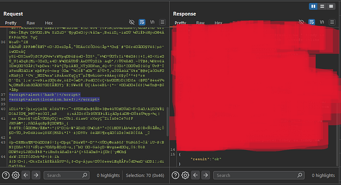Click the Response panel heading
This screenshot has height=185, width=341.
[x=185, y=14]
